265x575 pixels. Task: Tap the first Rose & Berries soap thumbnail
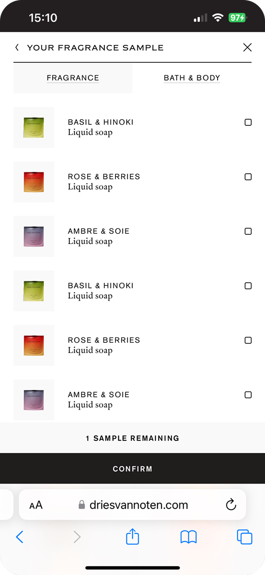pyautogui.click(x=34, y=182)
